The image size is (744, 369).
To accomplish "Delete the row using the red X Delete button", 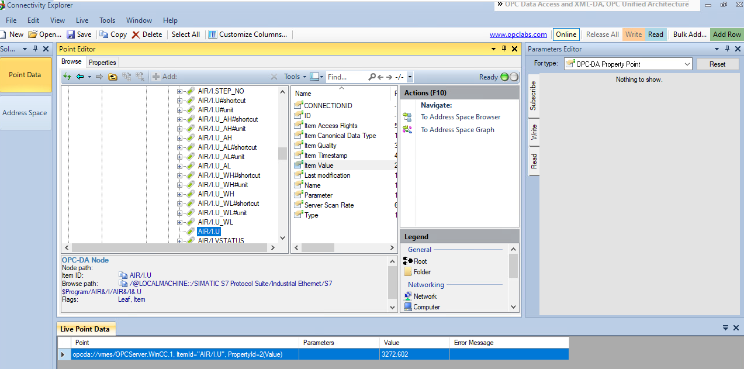I will pyautogui.click(x=147, y=35).
